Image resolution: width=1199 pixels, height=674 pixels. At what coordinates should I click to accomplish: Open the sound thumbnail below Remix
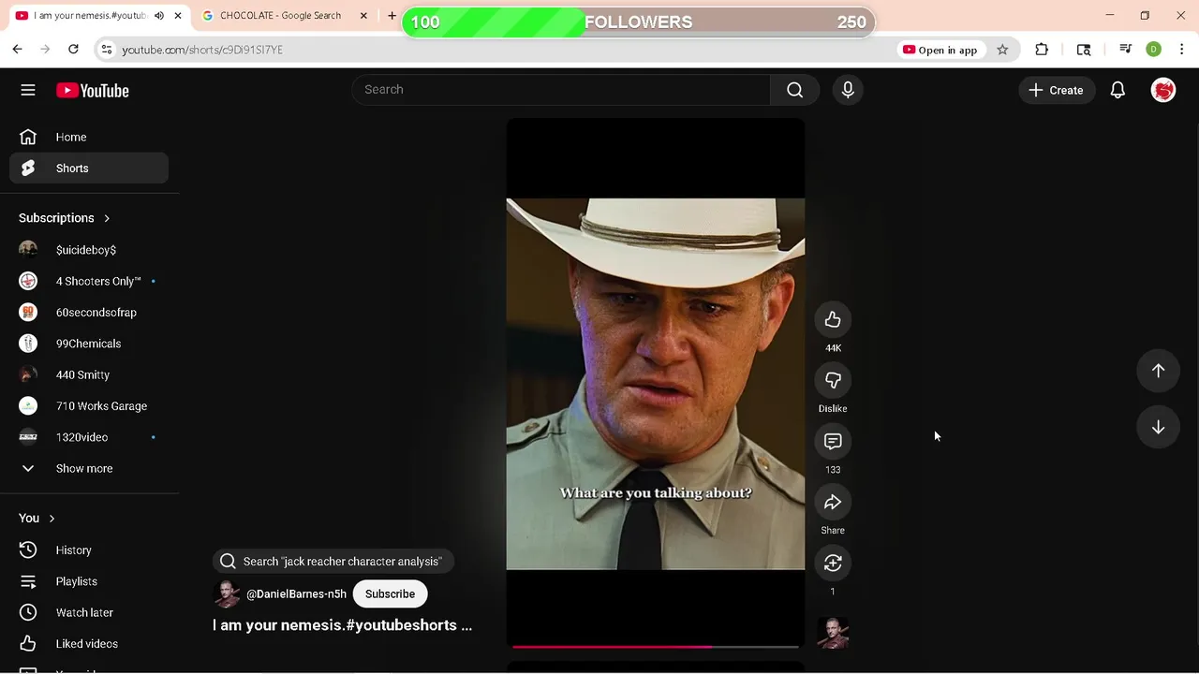[833, 633]
